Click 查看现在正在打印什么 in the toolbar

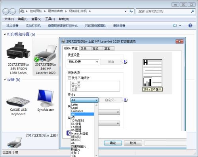pos(63,25)
